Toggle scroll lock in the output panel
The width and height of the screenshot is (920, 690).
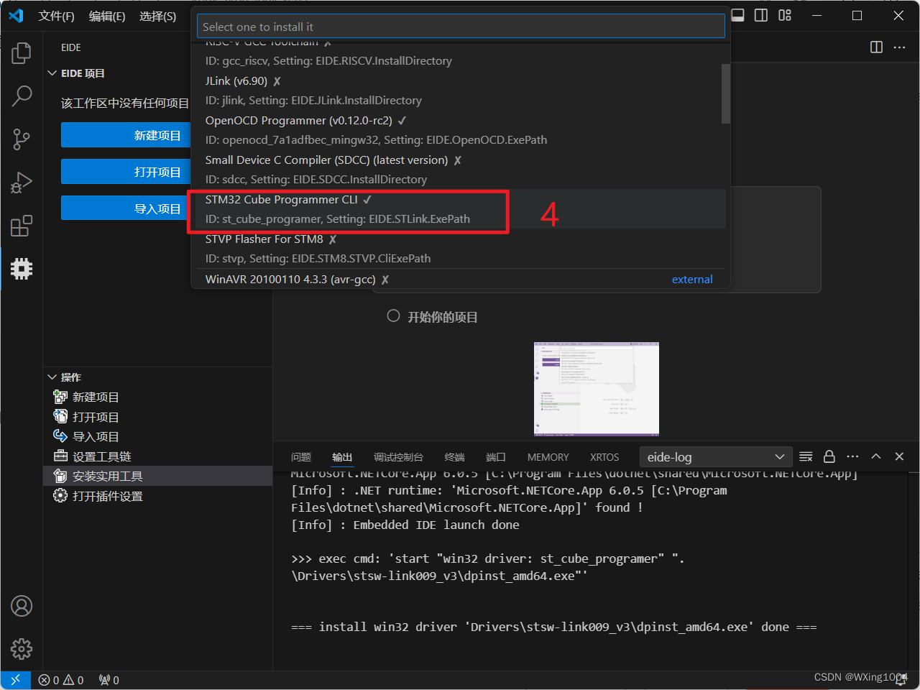829,456
